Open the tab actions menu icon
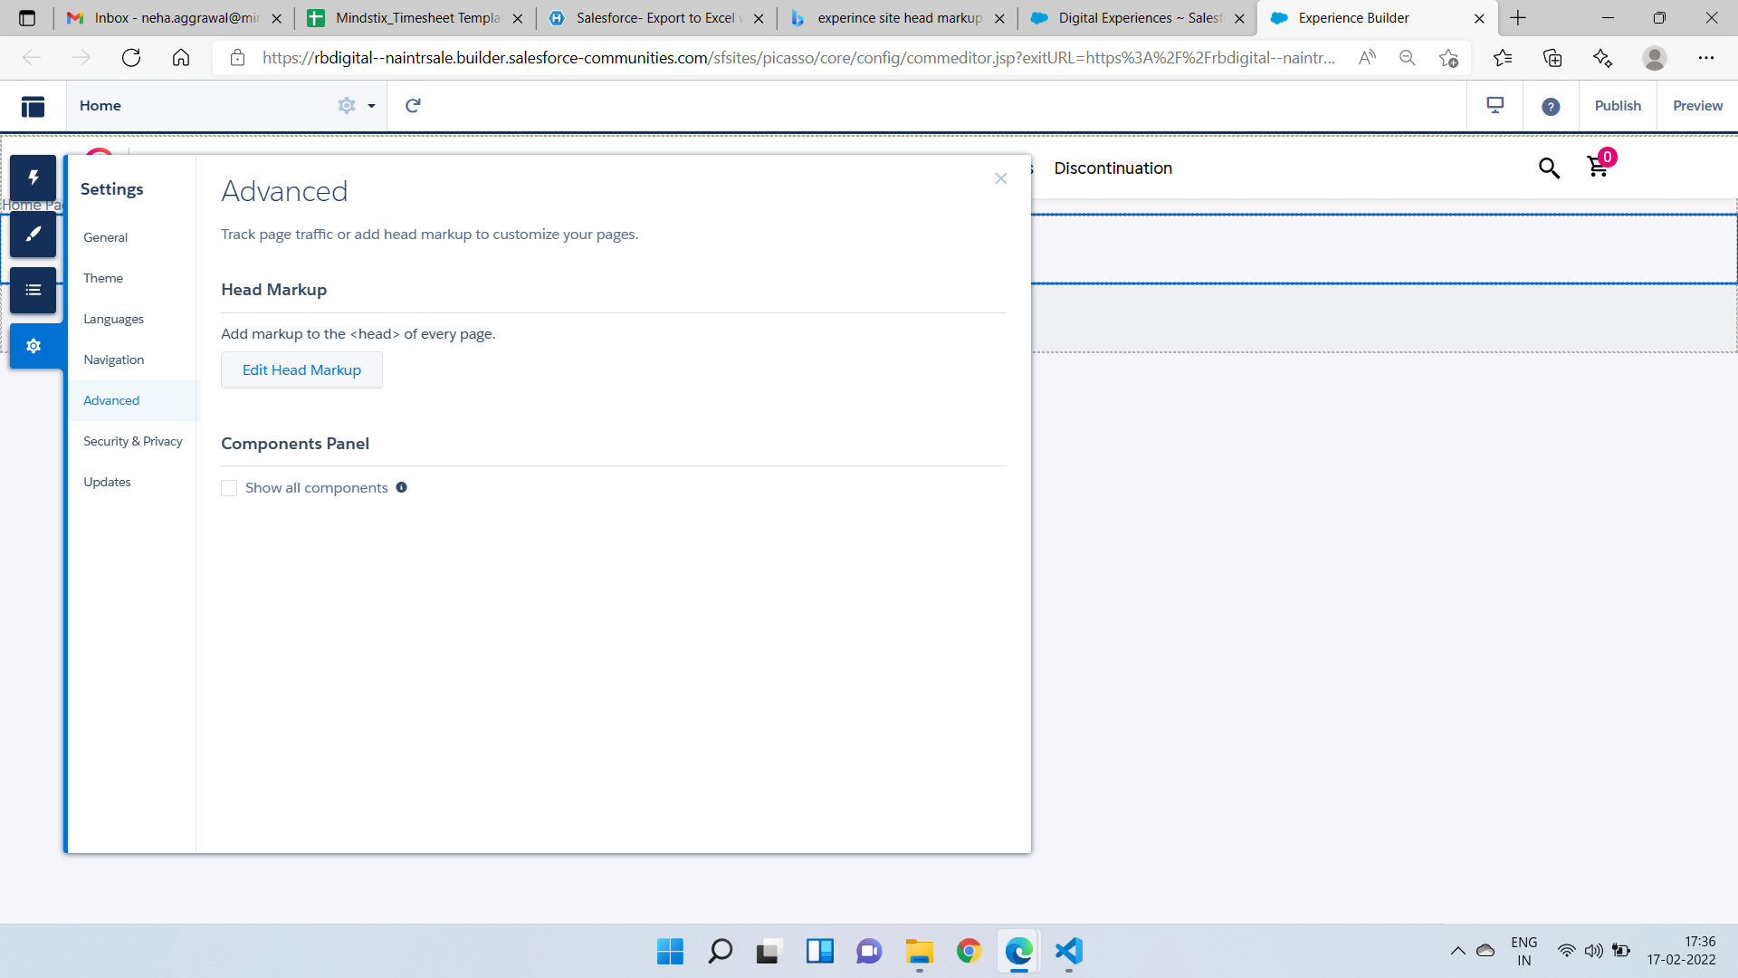The image size is (1738, 978). point(27,18)
